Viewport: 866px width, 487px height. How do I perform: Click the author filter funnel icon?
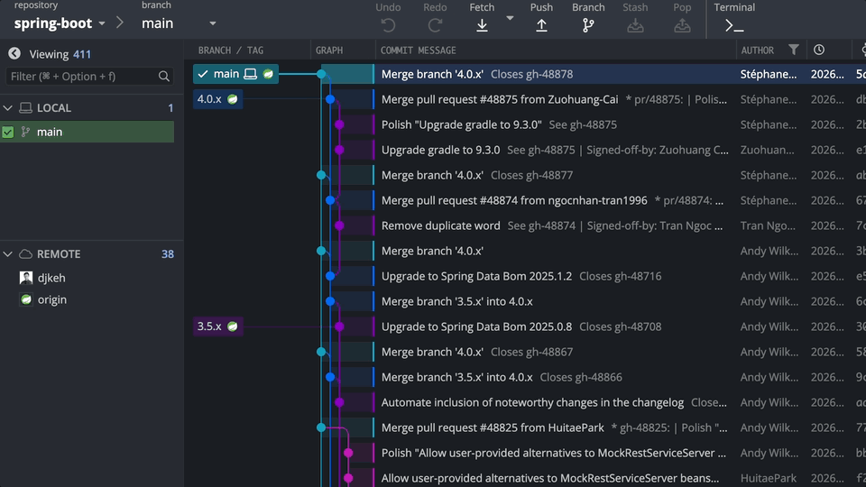pos(794,51)
